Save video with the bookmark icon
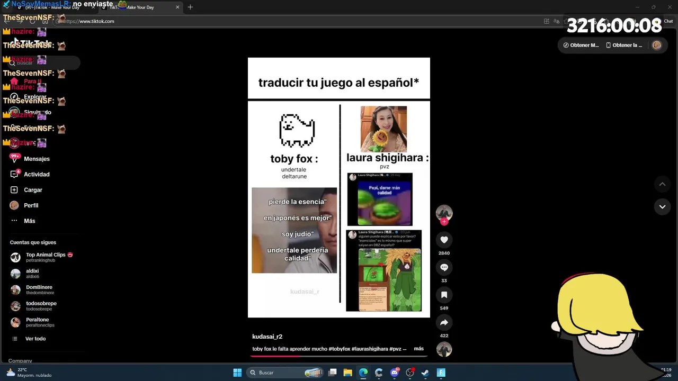This screenshot has height=381, width=678. click(x=444, y=295)
